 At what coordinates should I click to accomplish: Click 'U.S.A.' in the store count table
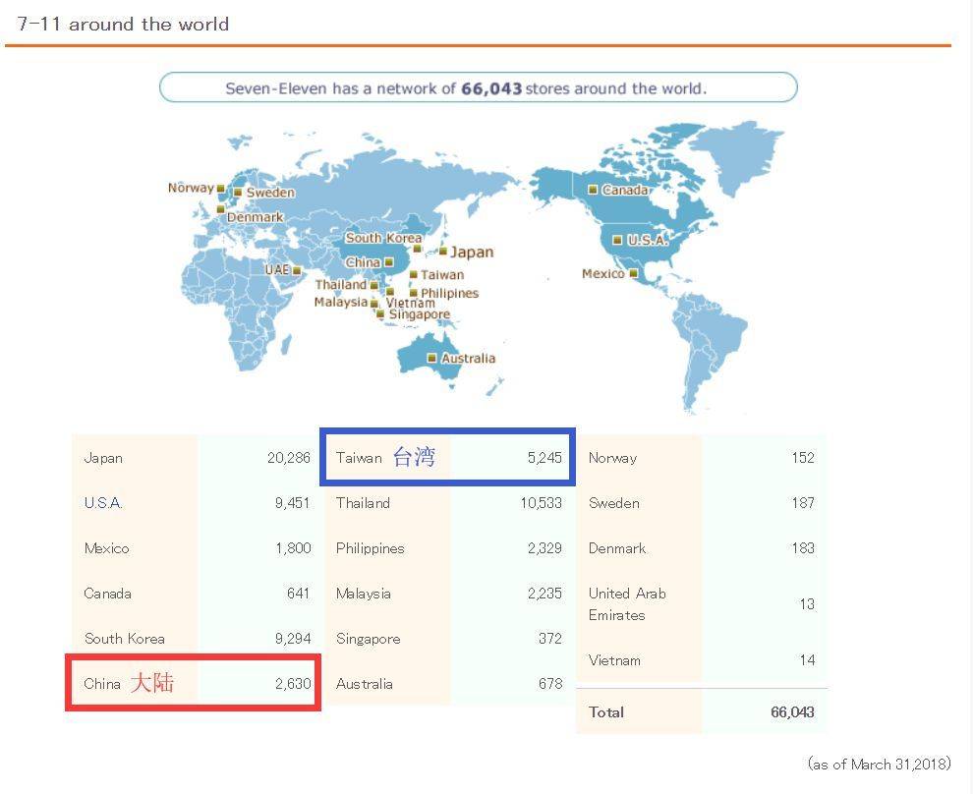click(x=103, y=502)
